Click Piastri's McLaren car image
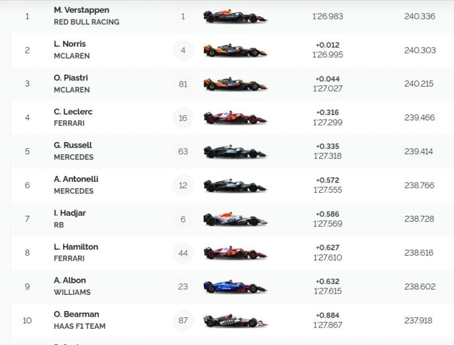The width and height of the screenshot is (454, 345). point(235,84)
